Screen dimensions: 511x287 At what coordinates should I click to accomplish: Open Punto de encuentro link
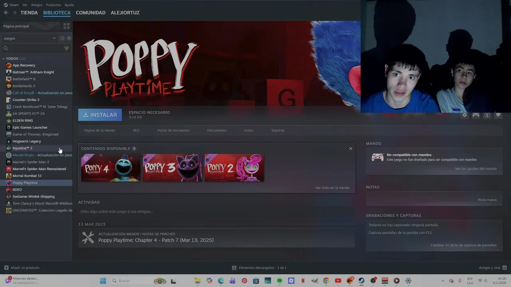point(173,130)
